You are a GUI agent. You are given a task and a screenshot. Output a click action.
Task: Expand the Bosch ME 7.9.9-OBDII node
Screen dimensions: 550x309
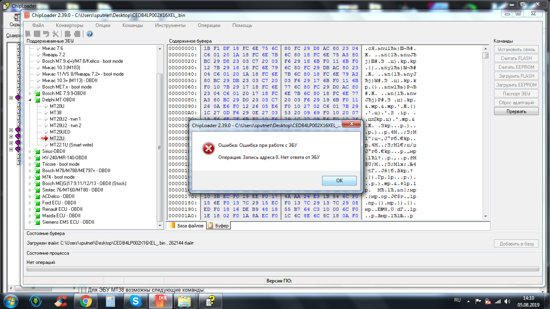click(x=31, y=93)
